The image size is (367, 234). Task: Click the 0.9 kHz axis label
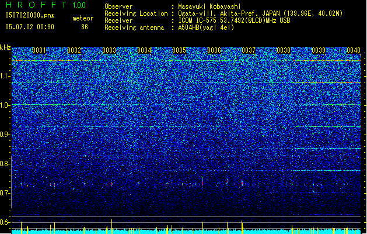(x=5, y=135)
